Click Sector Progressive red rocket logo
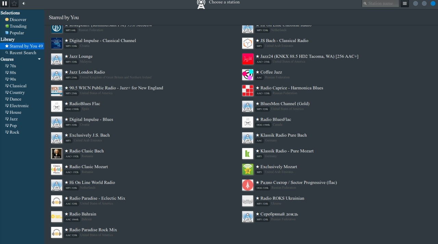Viewport: 438px width, 244px height. point(248,185)
